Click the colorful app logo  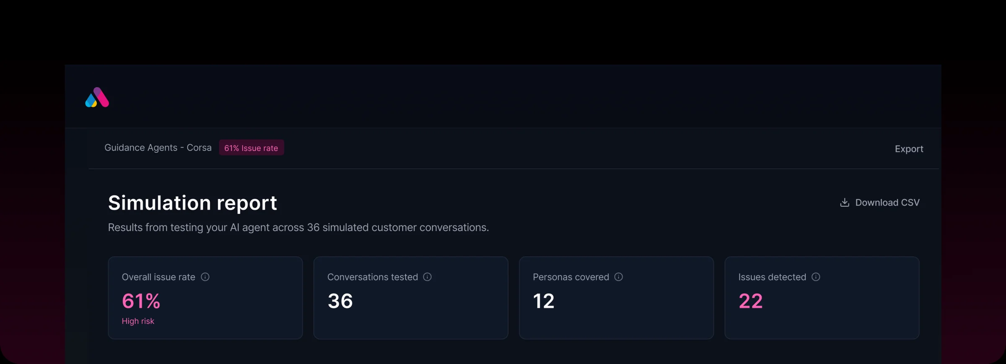click(x=97, y=97)
